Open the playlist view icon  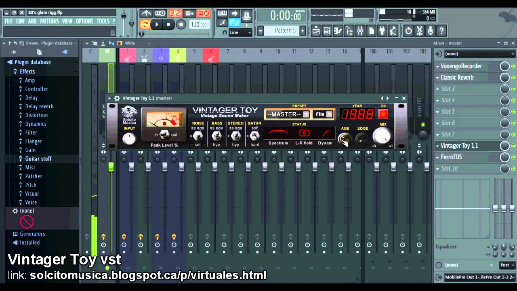point(316,31)
